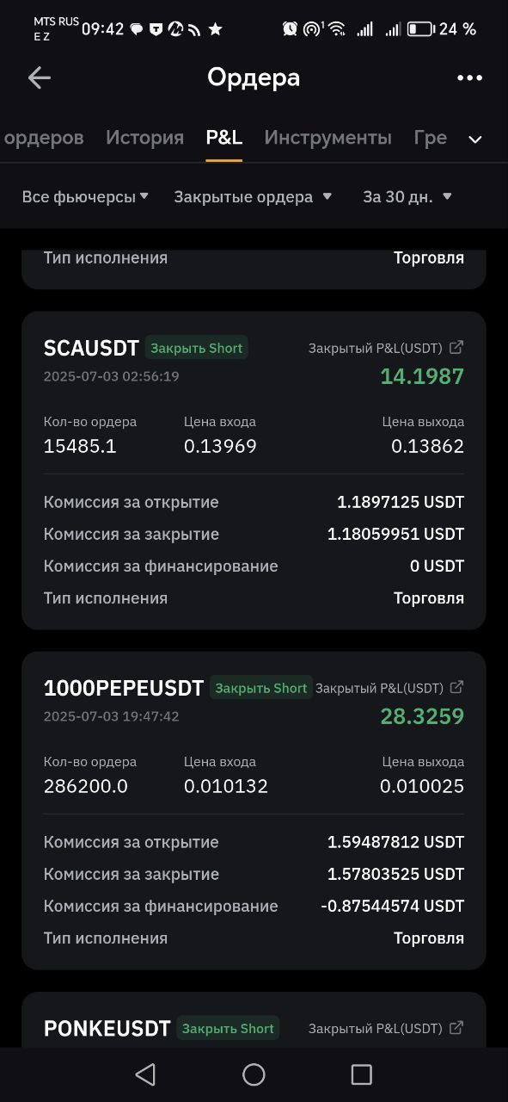Tap Android recent apps square button

click(x=362, y=1074)
